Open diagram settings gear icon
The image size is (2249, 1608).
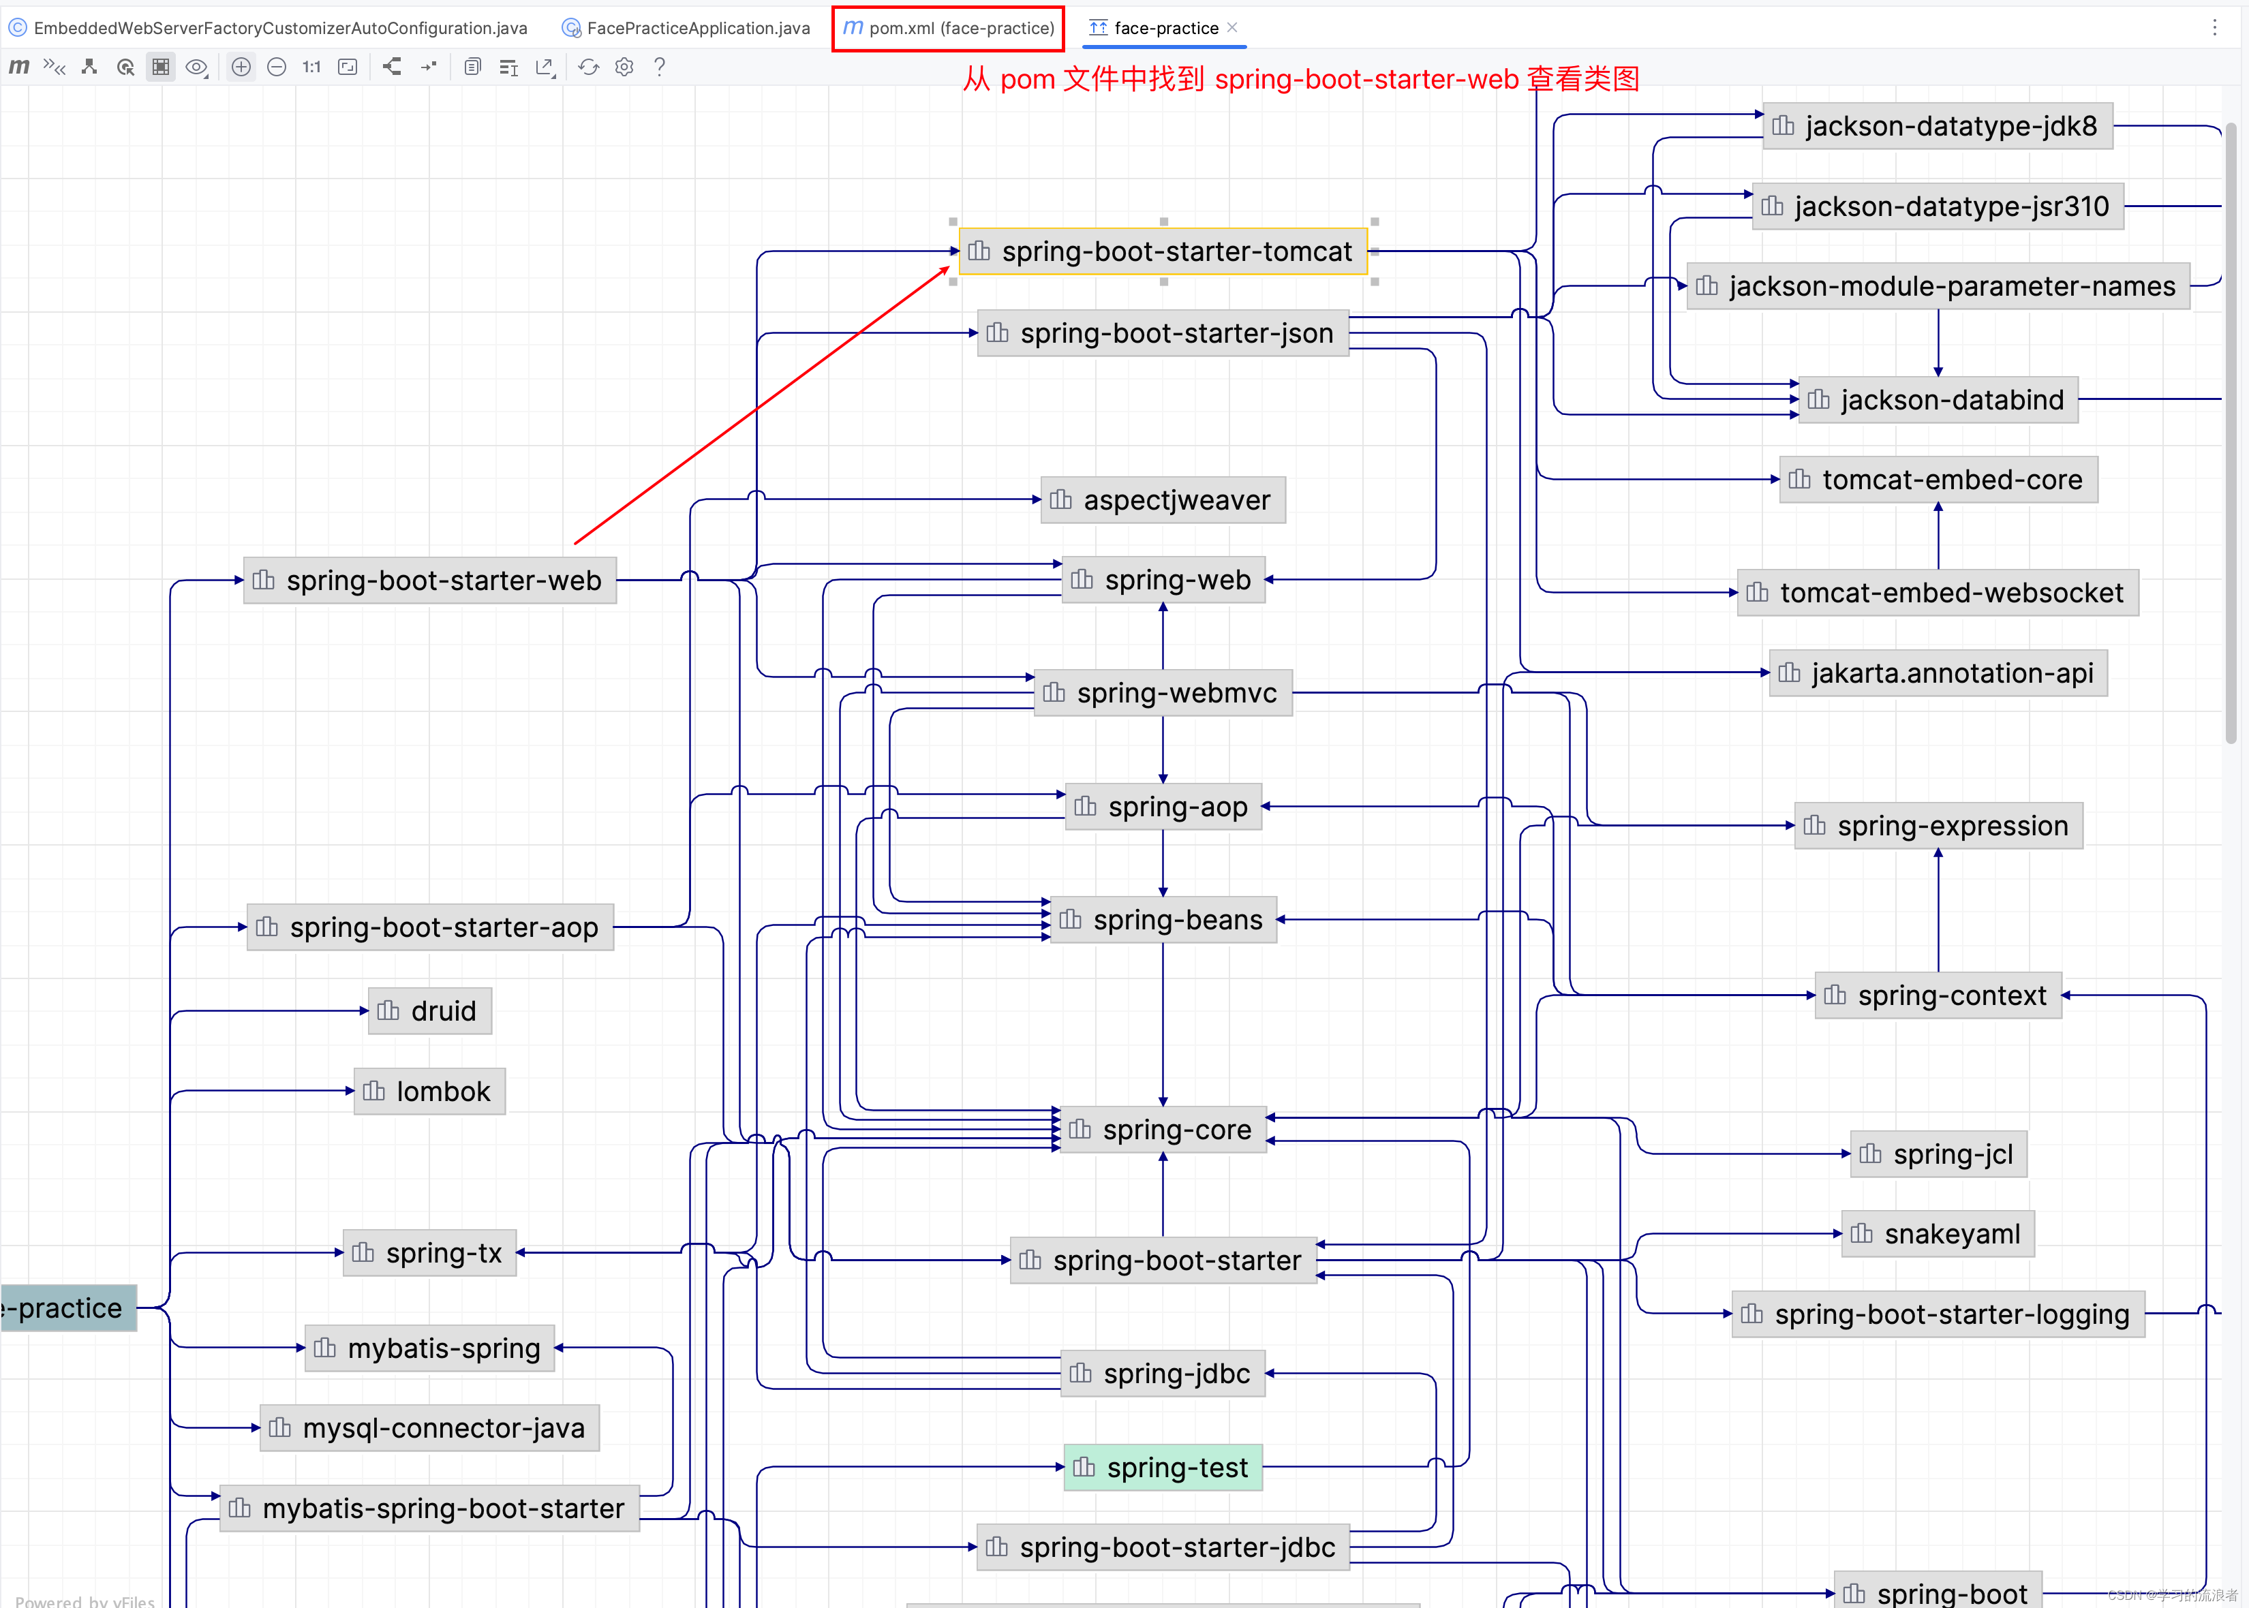[624, 67]
